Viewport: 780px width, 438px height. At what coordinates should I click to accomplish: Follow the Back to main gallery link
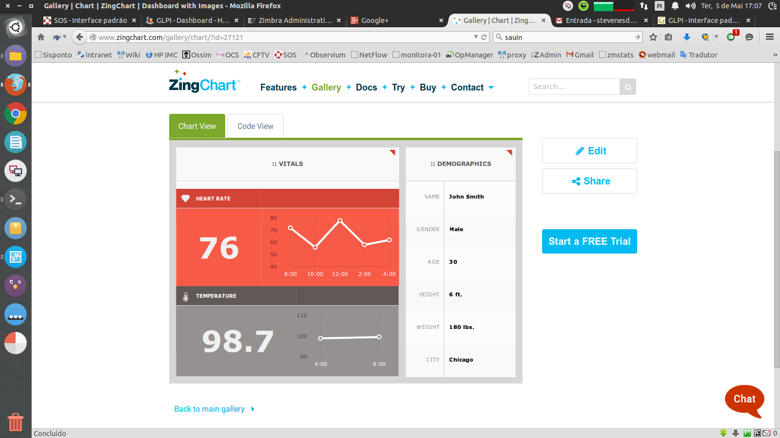click(x=210, y=409)
